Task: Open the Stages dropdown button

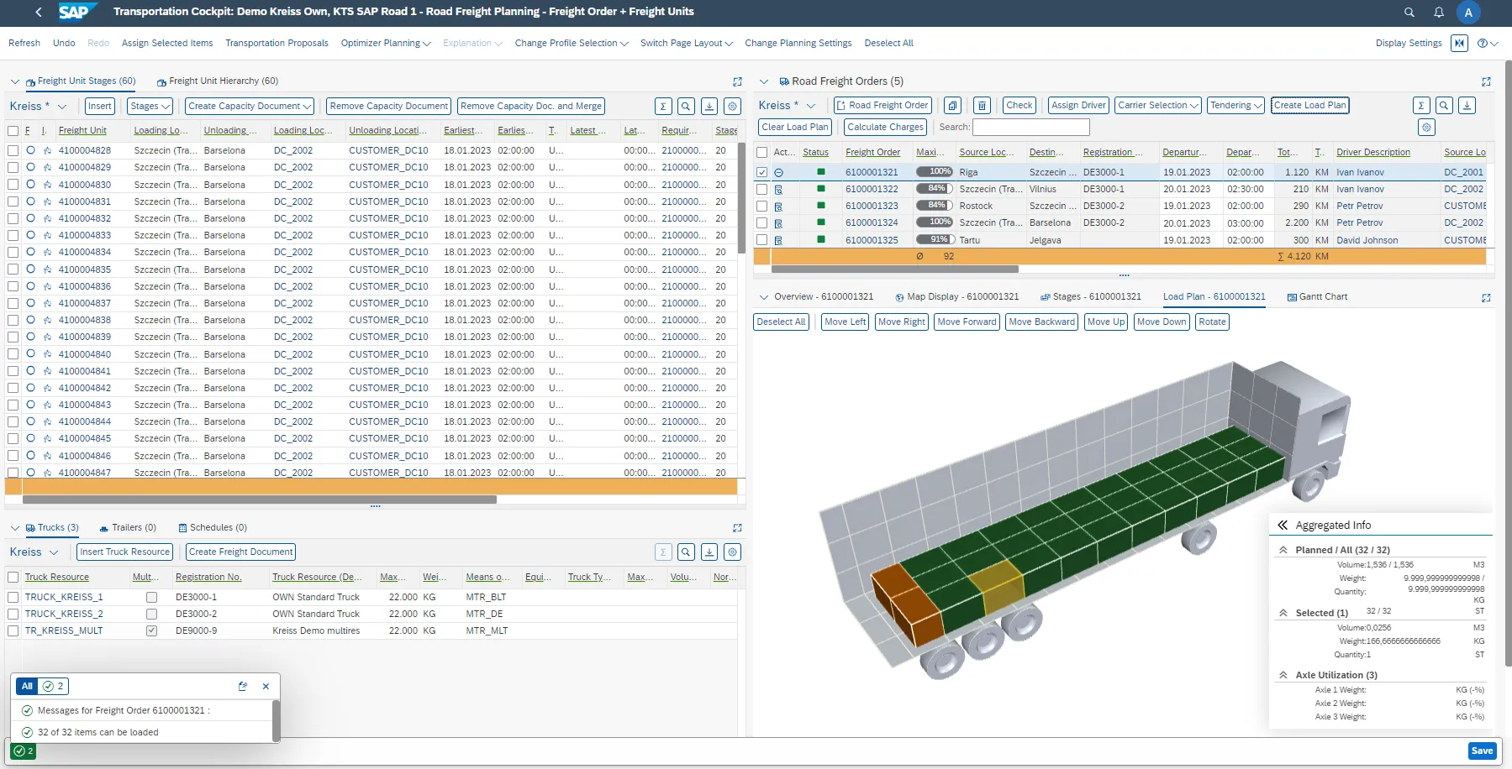Action: click(150, 107)
